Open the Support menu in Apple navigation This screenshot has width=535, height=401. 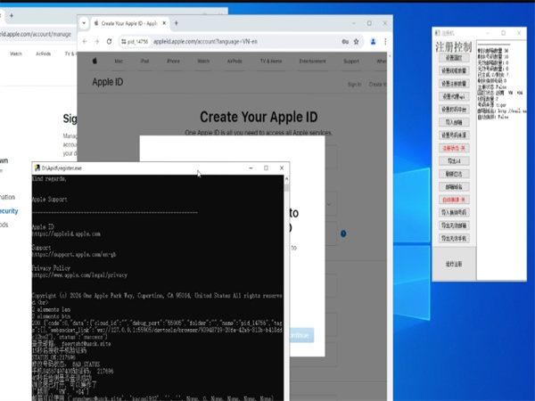pyautogui.click(x=351, y=61)
